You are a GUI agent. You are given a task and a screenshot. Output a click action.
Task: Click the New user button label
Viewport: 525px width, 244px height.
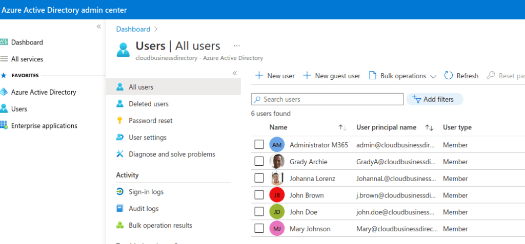281,76
